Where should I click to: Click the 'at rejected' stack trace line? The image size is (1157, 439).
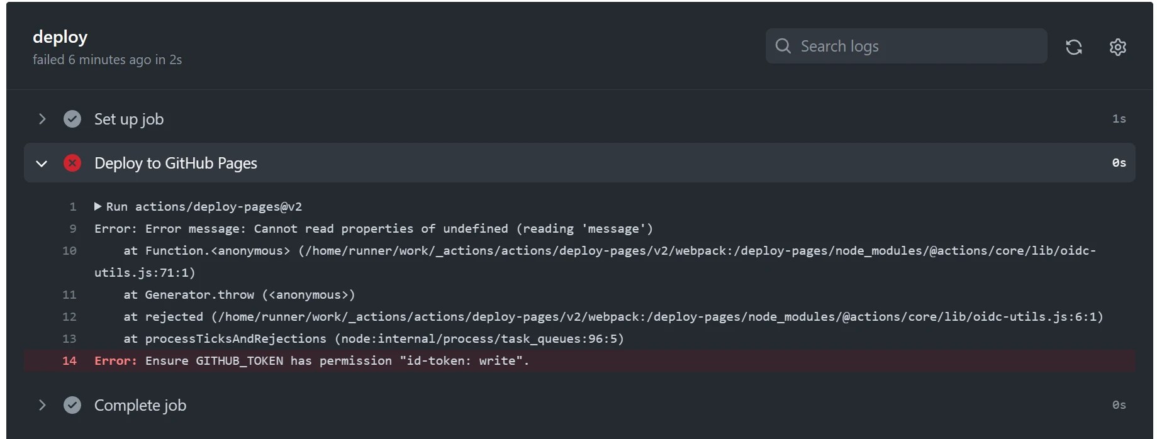pos(613,316)
